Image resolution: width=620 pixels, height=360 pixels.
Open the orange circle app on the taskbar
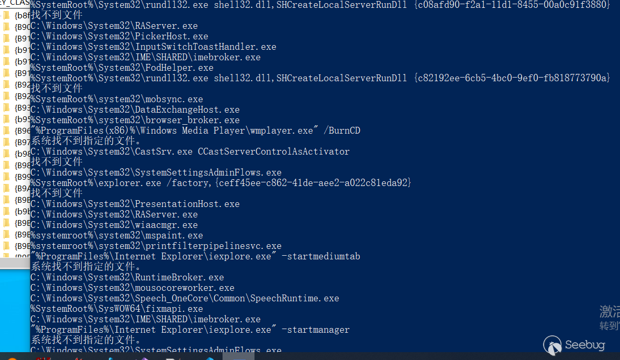coord(12,359)
